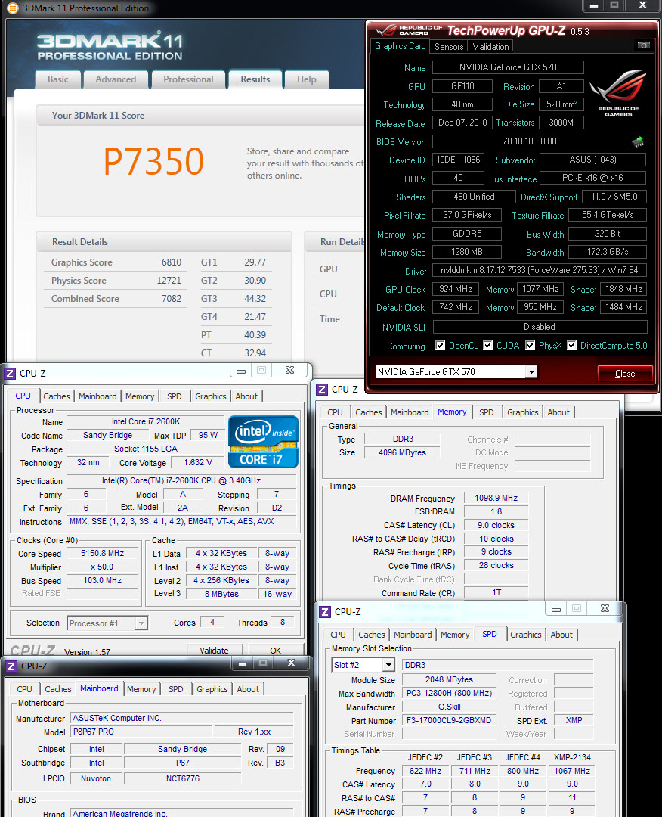Open About tab in the CPU-Z CPU window
Image resolution: width=662 pixels, height=817 pixels.
pos(246,396)
